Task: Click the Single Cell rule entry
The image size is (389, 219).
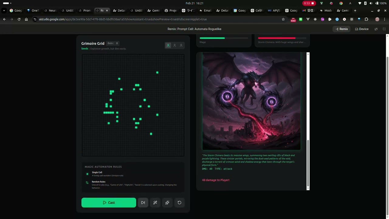Action: click(x=133, y=174)
